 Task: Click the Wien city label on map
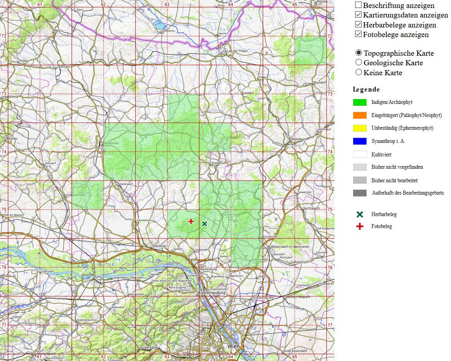point(233,346)
